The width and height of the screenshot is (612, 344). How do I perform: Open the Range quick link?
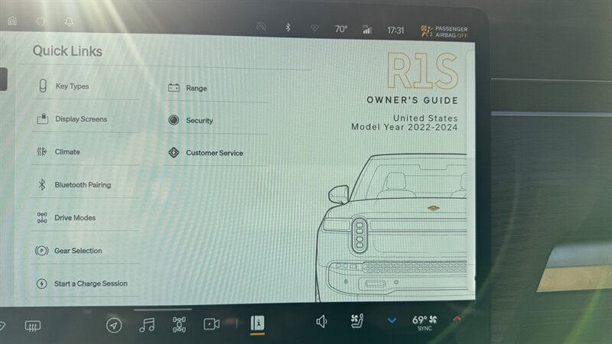coord(196,89)
